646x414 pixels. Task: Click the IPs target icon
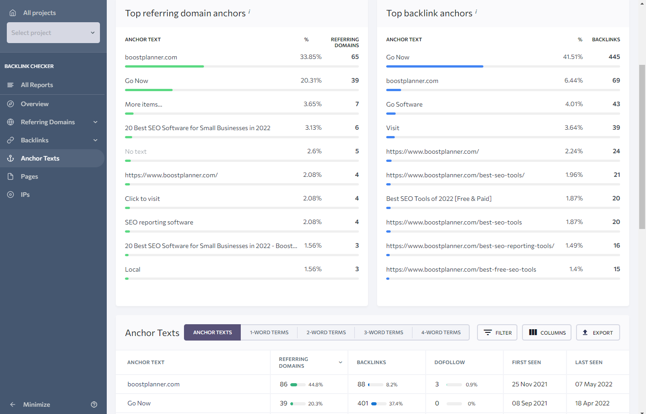tap(10, 195)
